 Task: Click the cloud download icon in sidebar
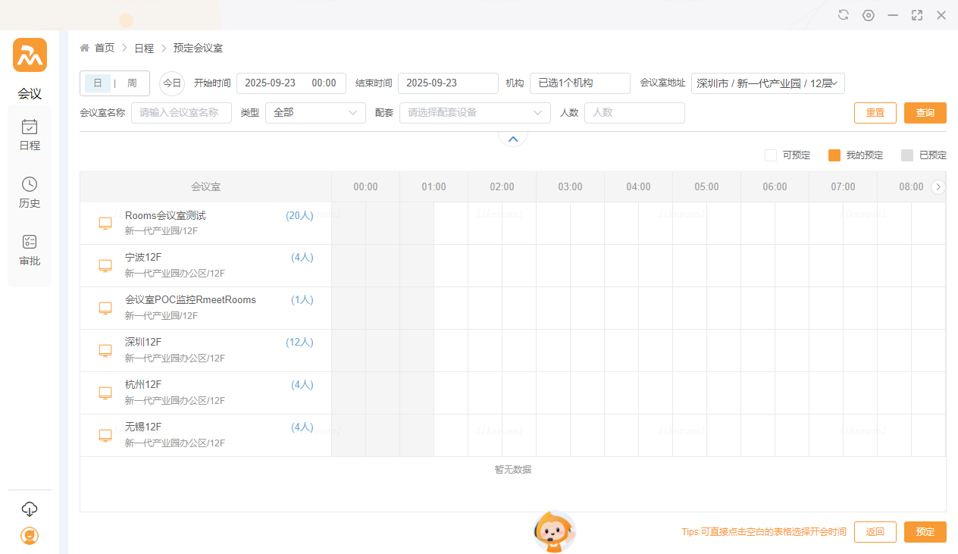tap(30, 509)
